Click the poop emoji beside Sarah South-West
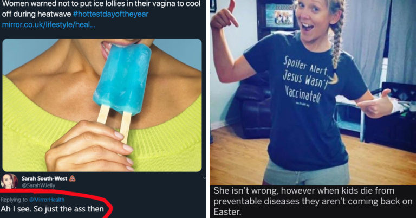416x218 pixels. pyautogui.click(x=72, y=178)
